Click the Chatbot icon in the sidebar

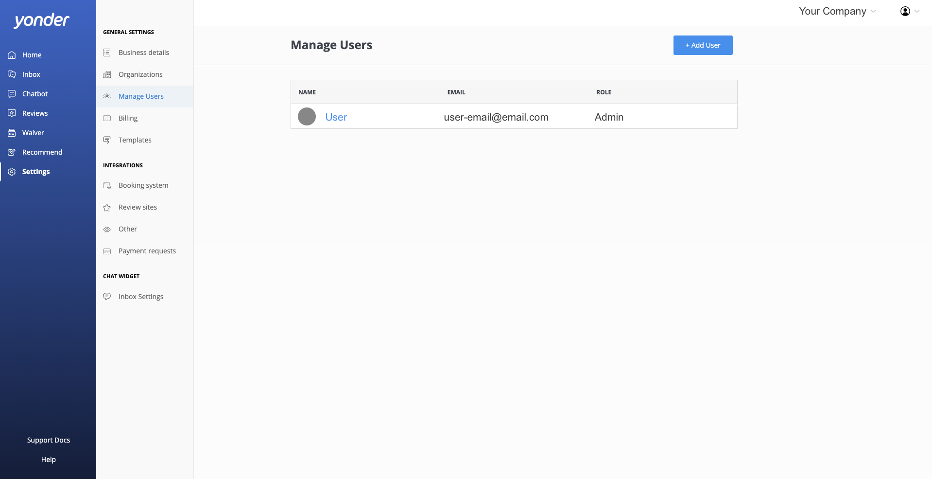point(12,94)
